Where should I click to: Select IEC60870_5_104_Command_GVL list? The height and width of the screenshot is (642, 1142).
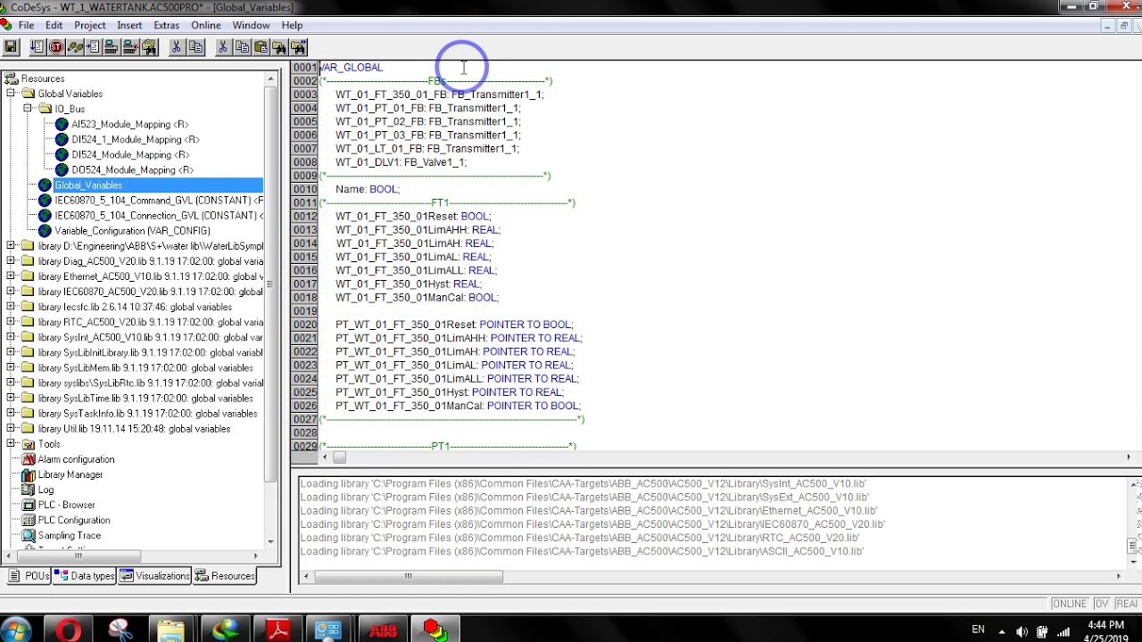click(x=159, y=200)
